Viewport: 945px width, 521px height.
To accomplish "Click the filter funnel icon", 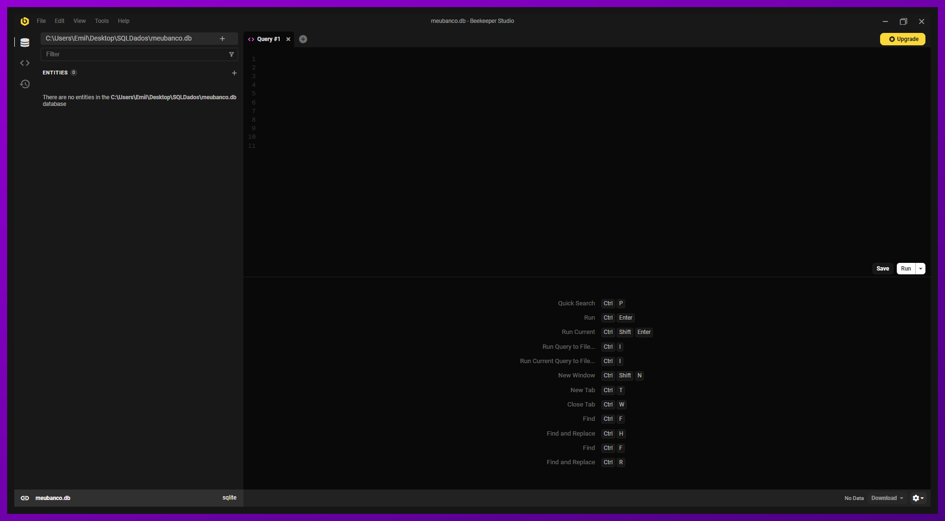I will coord(231,54).
